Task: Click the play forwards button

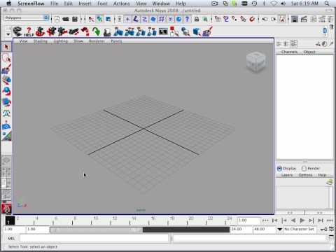Action: click(x=302, y=220)
